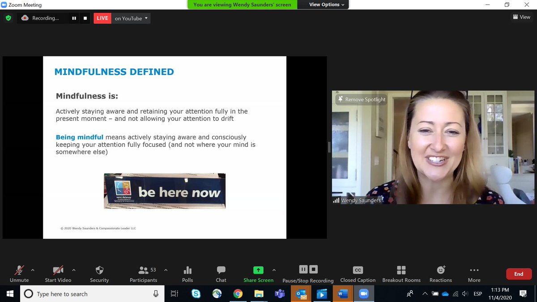Open the More options menu
The image size is (537, 302).
[x=474, y=274]
